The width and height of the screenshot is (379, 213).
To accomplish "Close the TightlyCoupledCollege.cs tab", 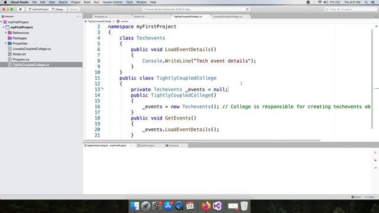I will point(208,17).
